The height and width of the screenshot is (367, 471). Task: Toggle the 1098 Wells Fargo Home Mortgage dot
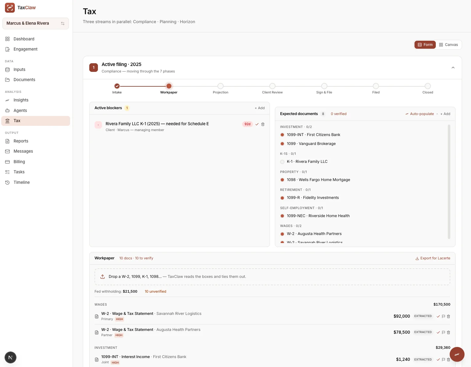tap(282, 180)
